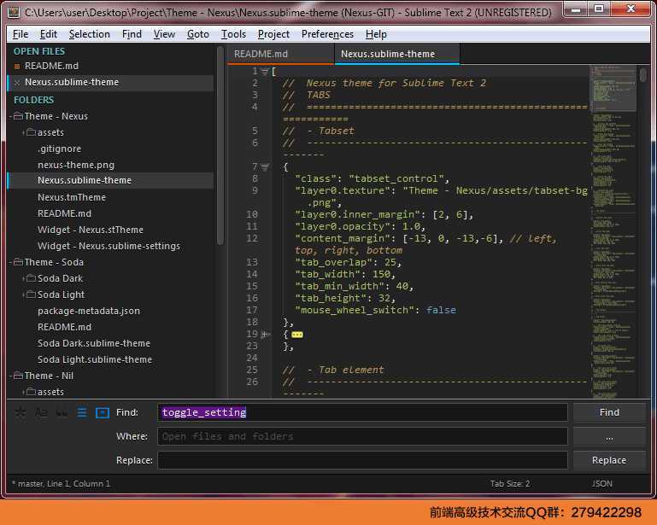
Task: Click the editor's vertical scrollbar
Action: coord(643,76)
